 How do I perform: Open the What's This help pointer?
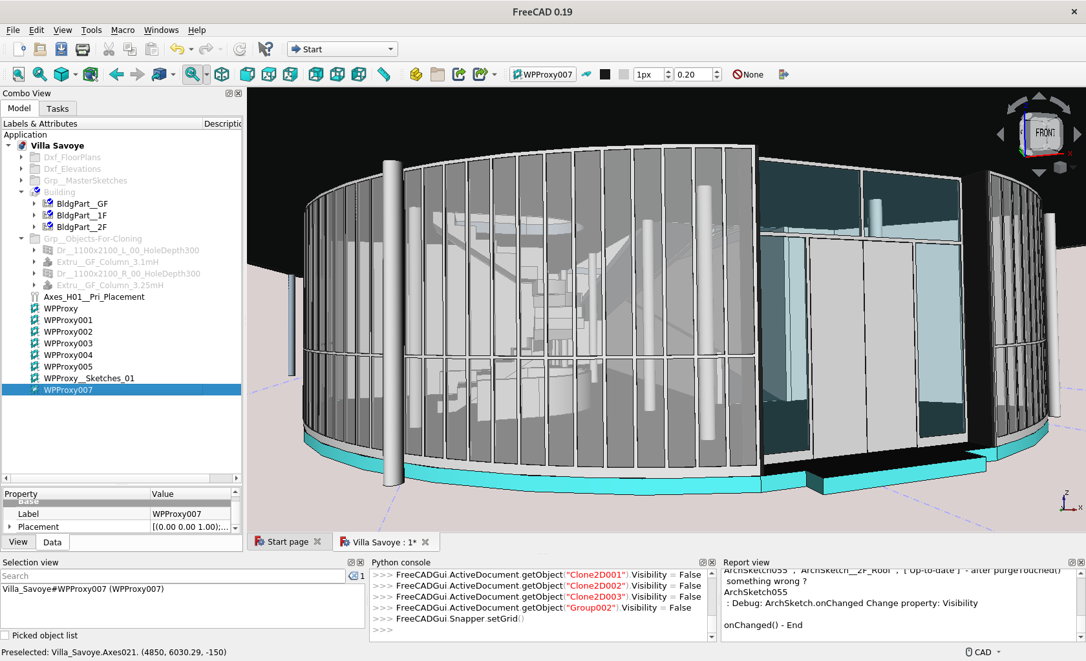coord(265,49)
